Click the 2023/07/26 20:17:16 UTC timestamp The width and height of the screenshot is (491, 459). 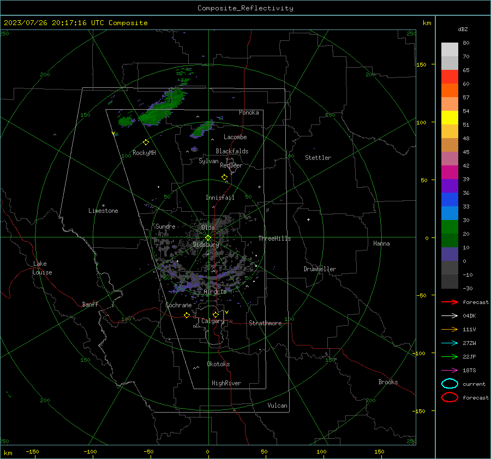point(54,23)
